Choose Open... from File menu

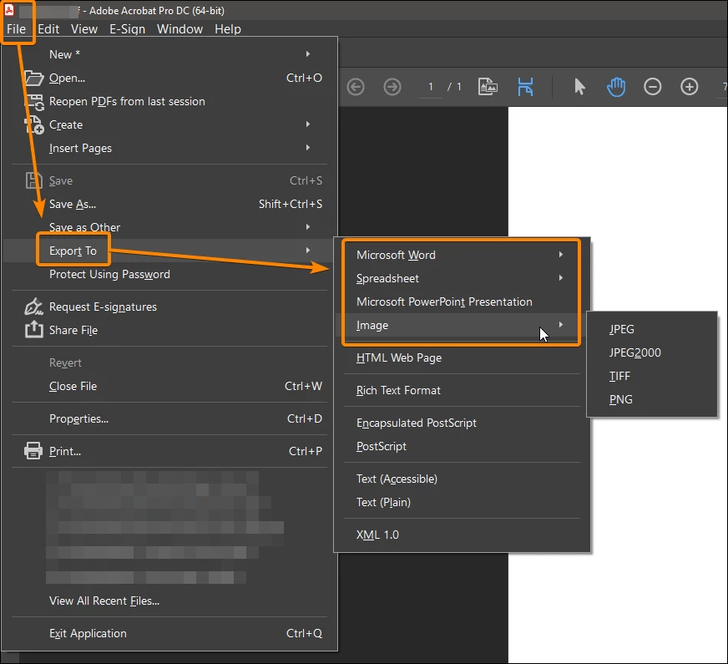(x=170, y=78)
